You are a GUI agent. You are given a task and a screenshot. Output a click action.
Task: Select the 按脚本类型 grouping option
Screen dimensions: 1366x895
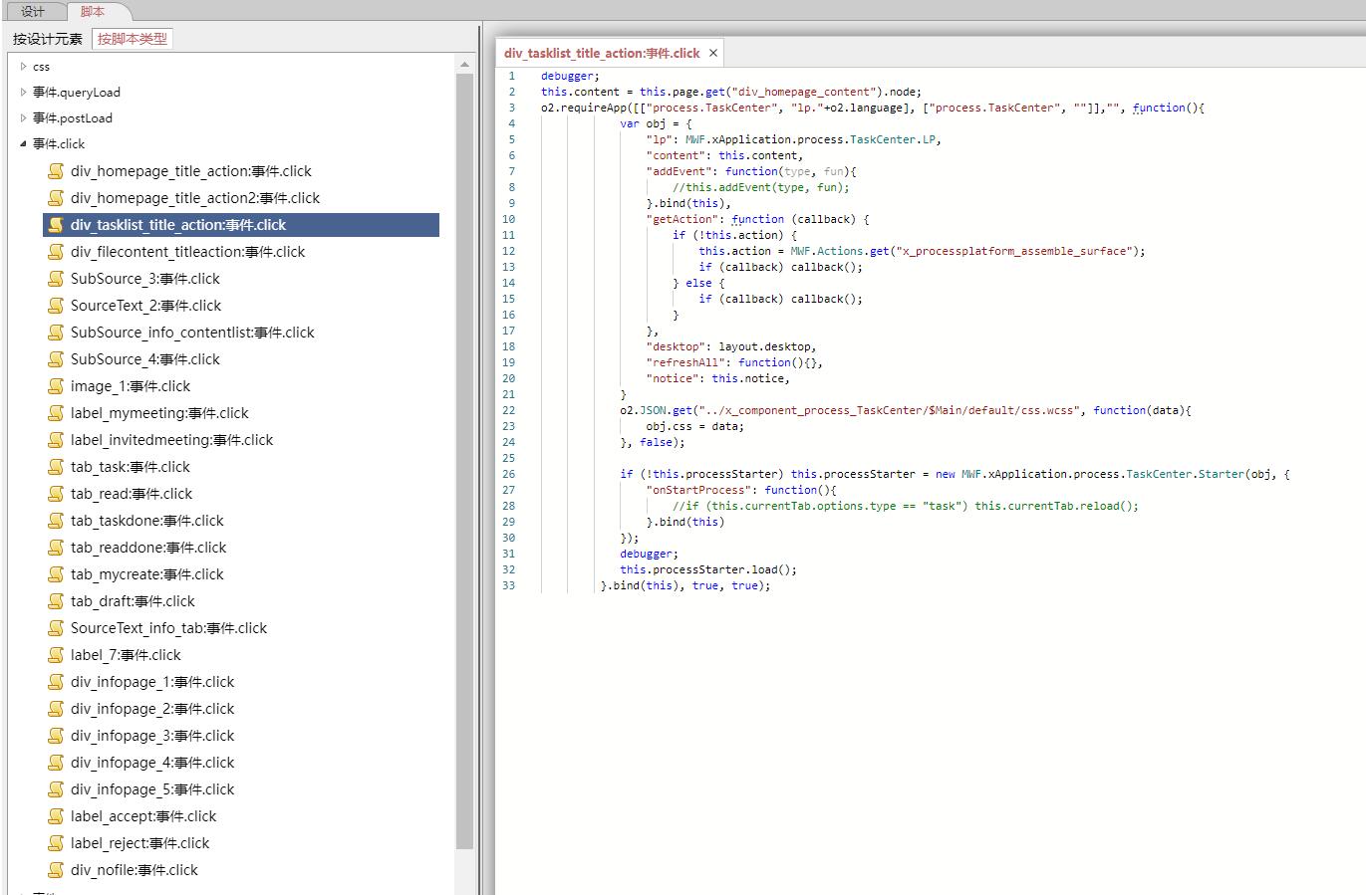pyautogui.click(x=133, y=39)
